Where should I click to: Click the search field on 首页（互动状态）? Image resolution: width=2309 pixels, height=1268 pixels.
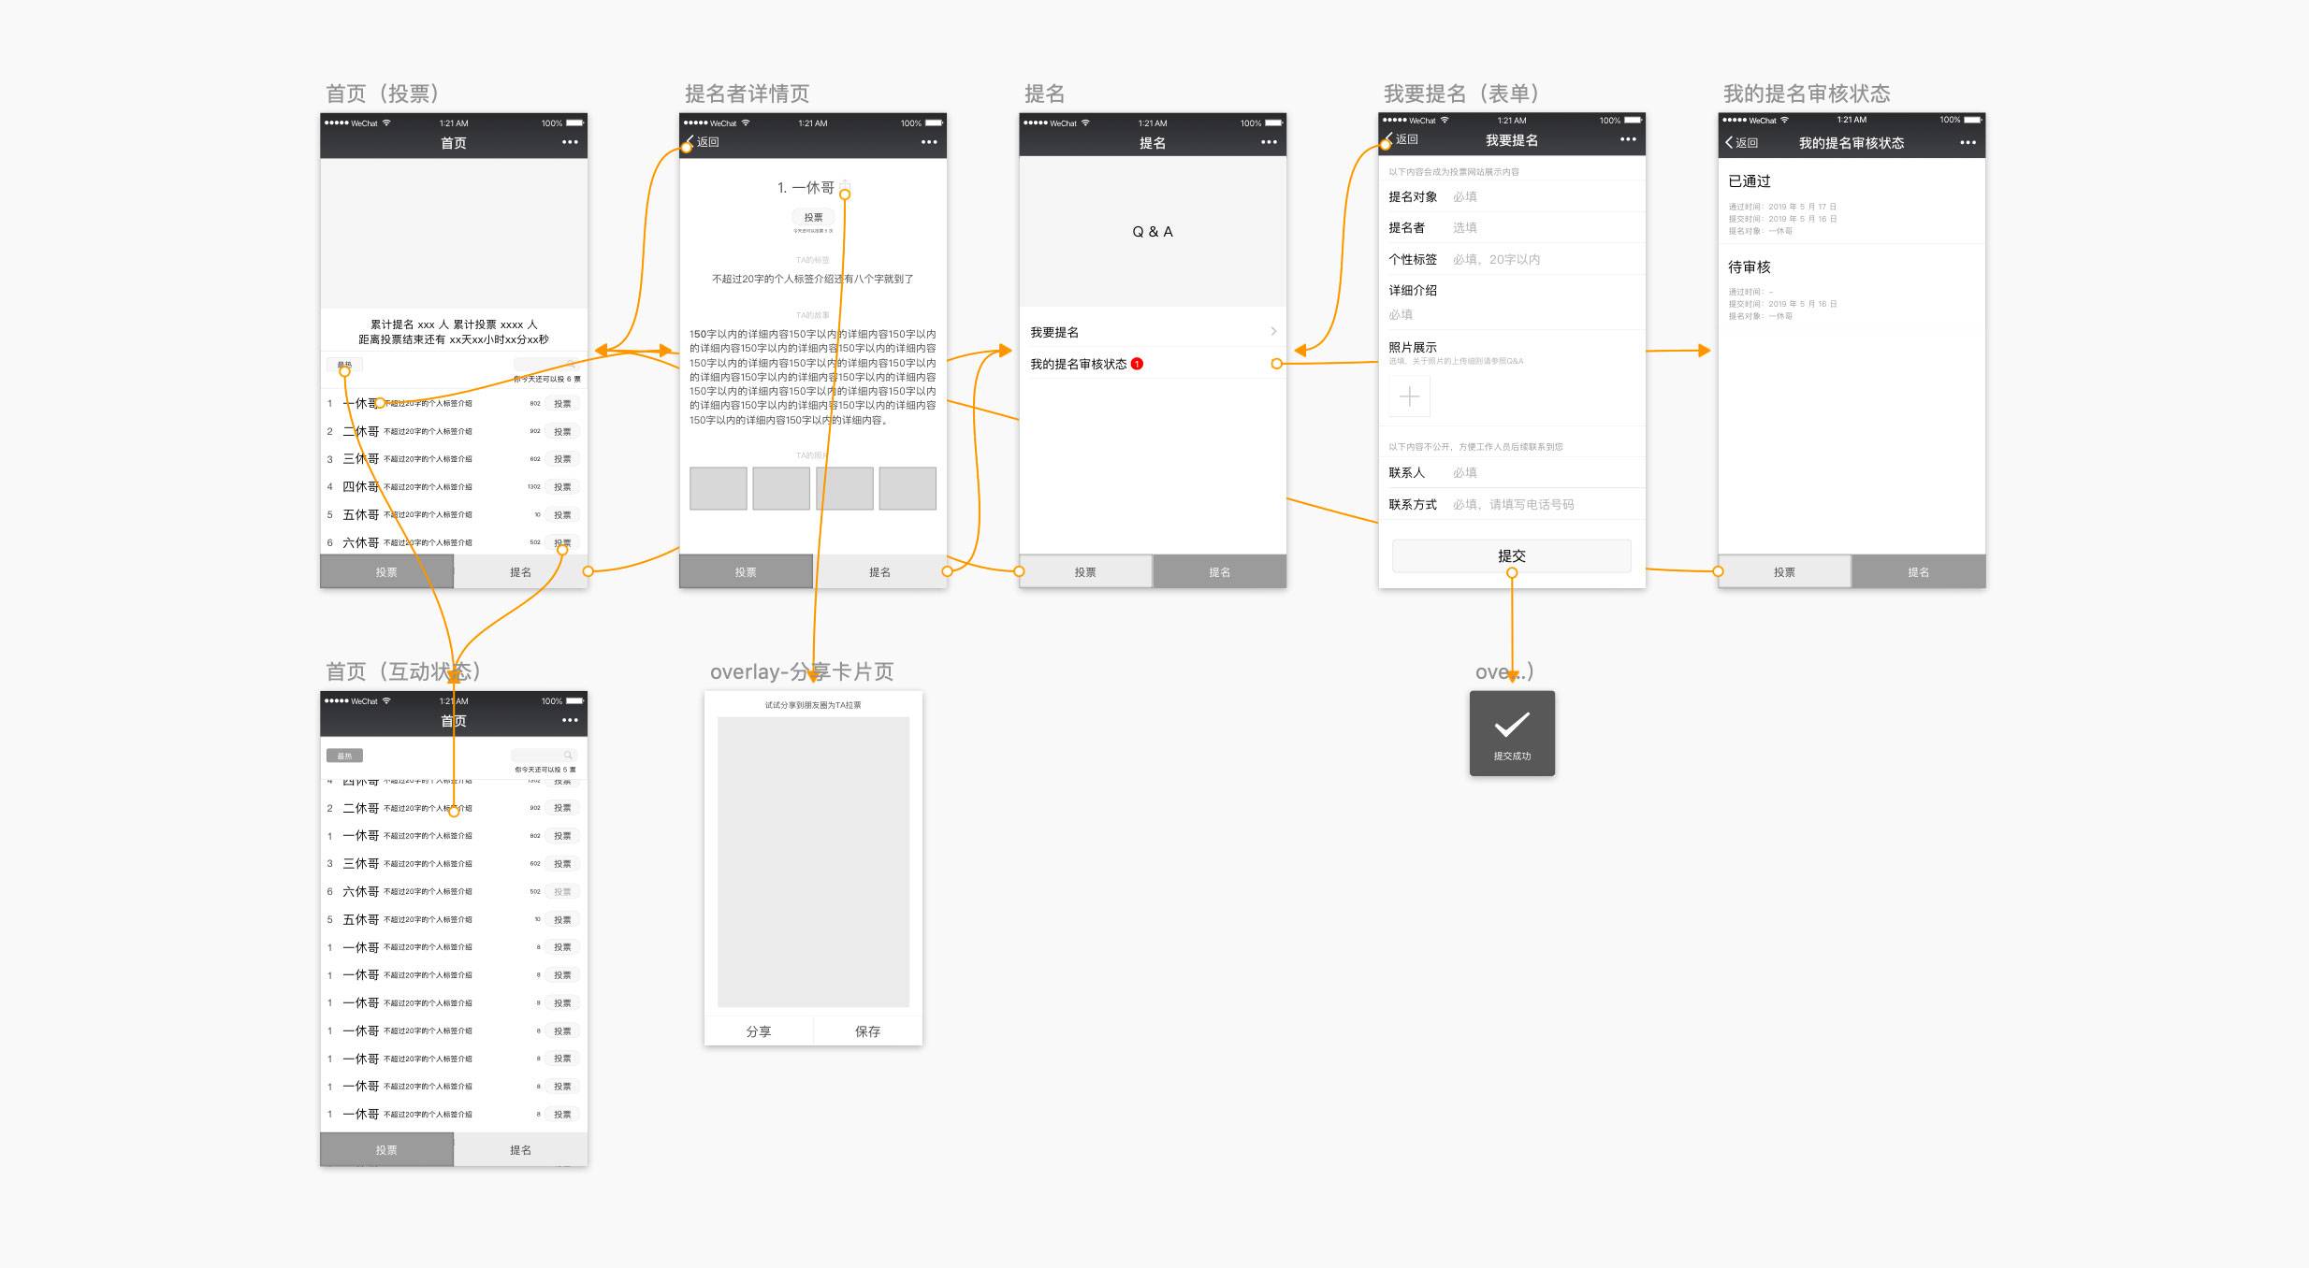(544, 755)
